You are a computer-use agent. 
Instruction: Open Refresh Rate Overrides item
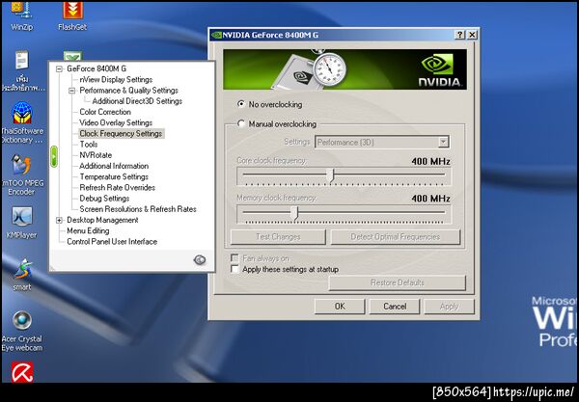(118, 187)
